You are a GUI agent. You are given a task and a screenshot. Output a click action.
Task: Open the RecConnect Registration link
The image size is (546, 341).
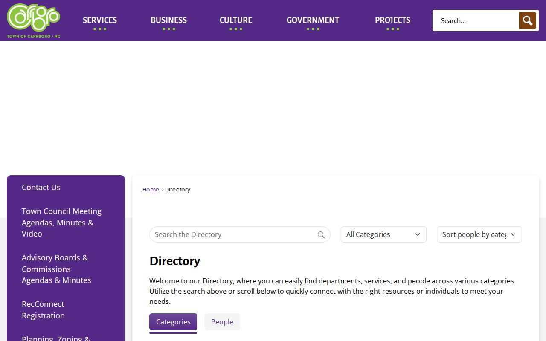pos(43,310)
